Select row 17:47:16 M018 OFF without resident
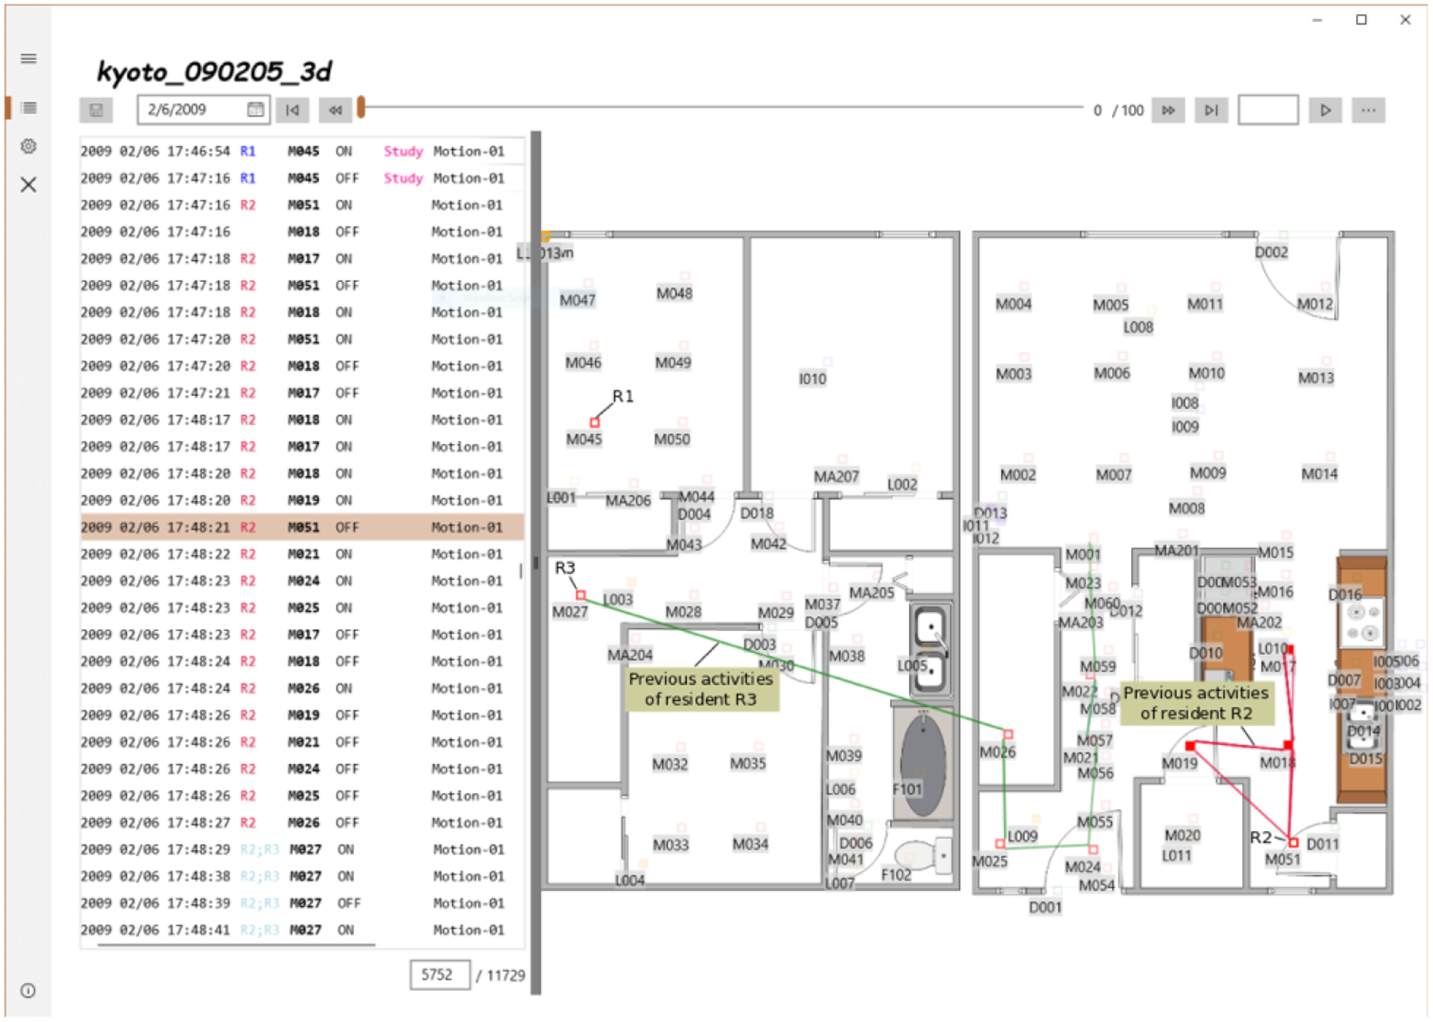This screenshot has width=1433, height=1022. (302, 231)
